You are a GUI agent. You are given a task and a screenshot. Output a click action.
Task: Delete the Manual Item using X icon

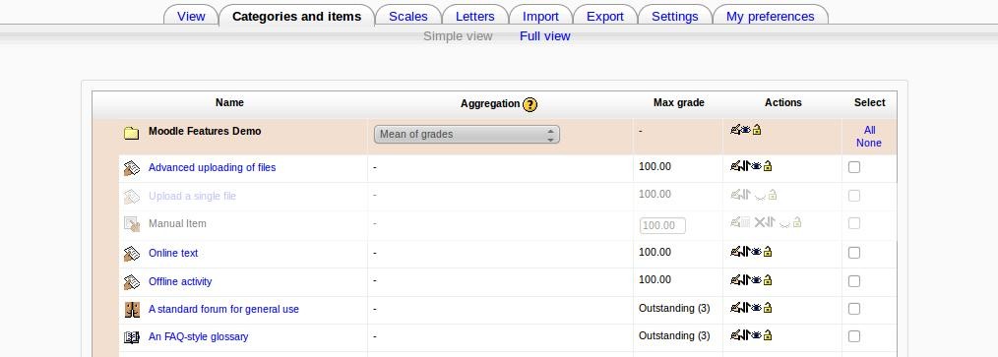pyautogui.click(x=760, y=222)
